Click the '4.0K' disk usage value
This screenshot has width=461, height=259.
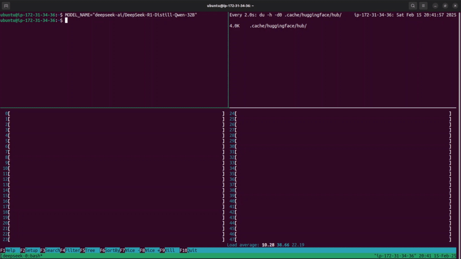(235, 26)
